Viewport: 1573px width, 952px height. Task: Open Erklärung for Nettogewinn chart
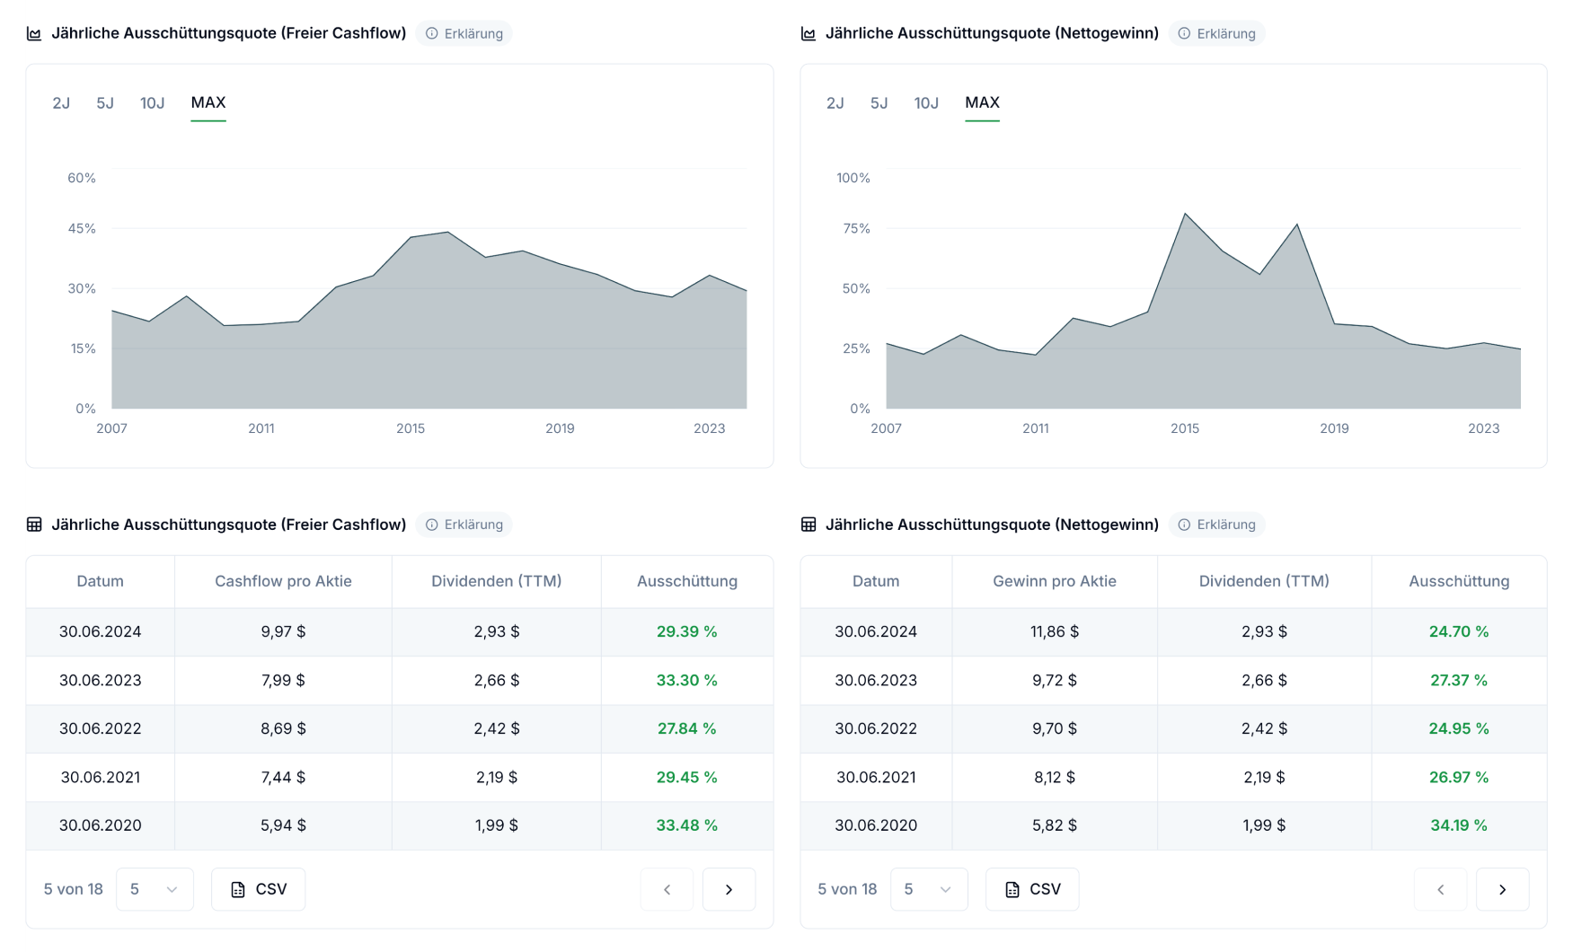pos(1216,33)
